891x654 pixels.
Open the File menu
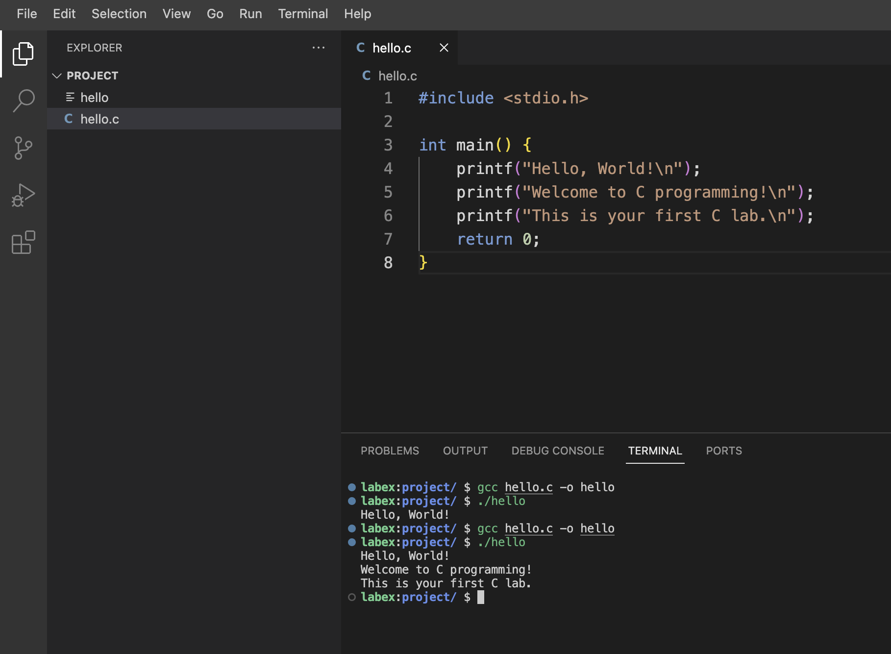26,14
